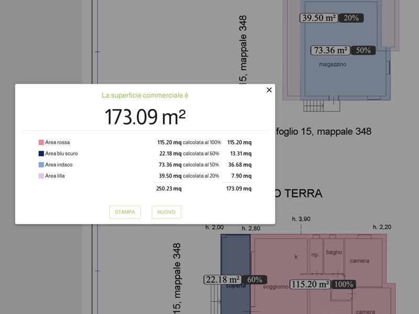Select the 22.18 m² area label
This screenshot has width=419, height=314.
coord(223,280)
